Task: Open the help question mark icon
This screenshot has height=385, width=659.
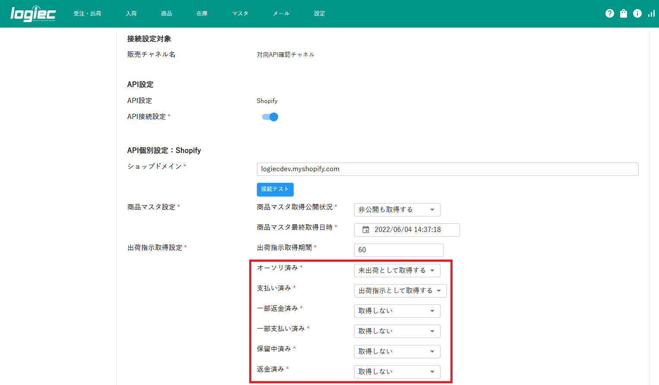Action: click(609, 13)
